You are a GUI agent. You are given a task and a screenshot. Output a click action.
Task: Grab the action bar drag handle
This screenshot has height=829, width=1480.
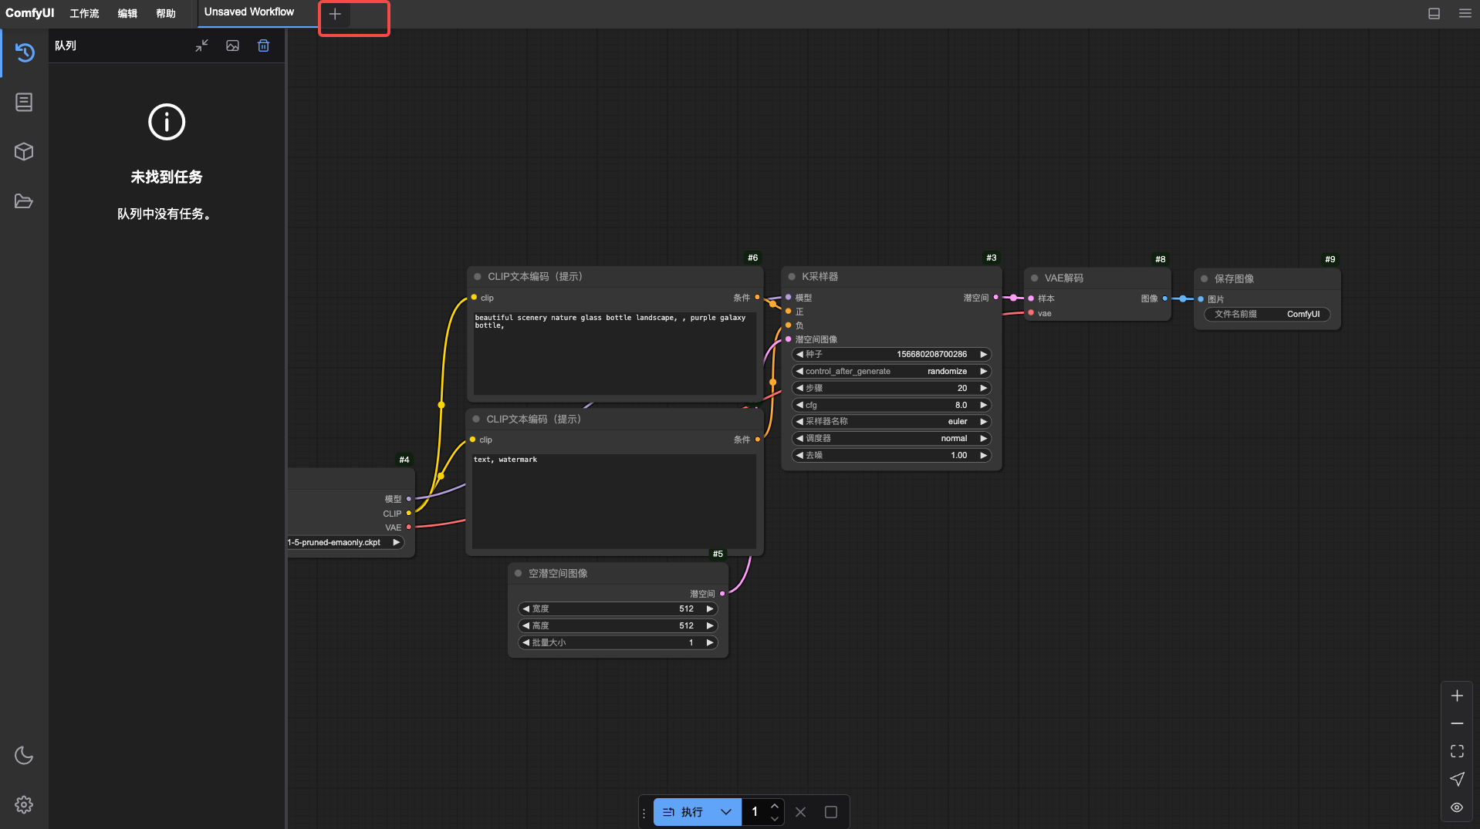pos(644,812)
